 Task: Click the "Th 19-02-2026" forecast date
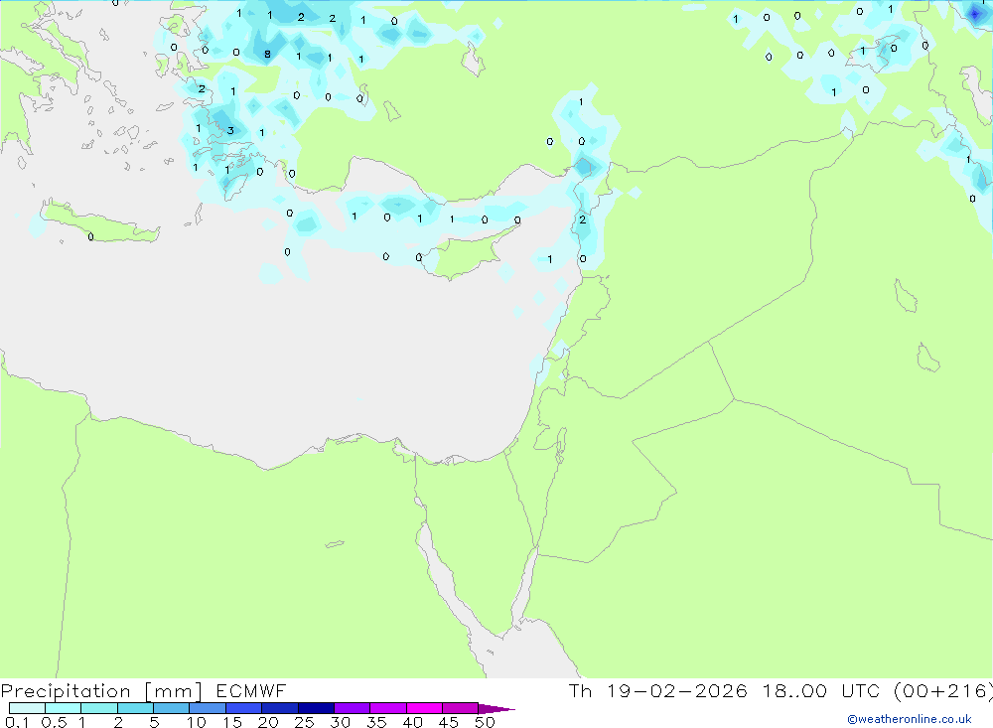coord(658,690)
